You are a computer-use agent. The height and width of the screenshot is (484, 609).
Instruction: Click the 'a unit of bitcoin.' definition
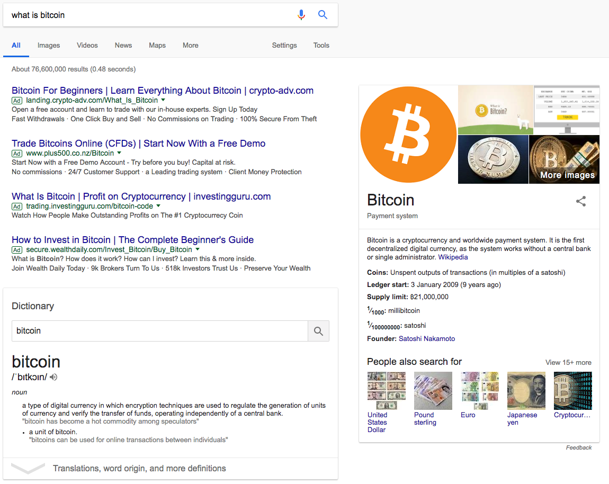53,432
